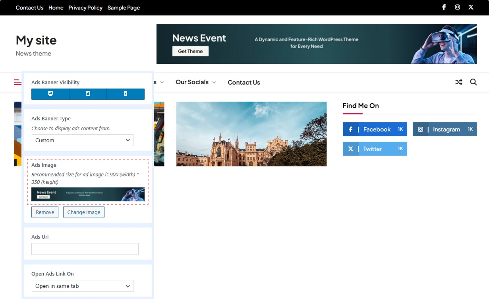
Task: Toggle mobile visibility for ads banner
Action: click(x=126, y=94)
